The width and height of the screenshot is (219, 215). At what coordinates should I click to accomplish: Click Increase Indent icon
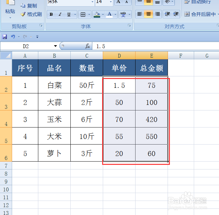pyautogui.click(x=176, y=14)
